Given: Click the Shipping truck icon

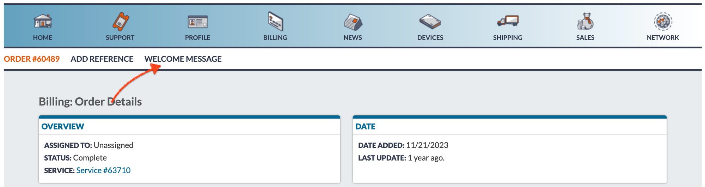Looking at the screenshot, I should coord(508,21).
